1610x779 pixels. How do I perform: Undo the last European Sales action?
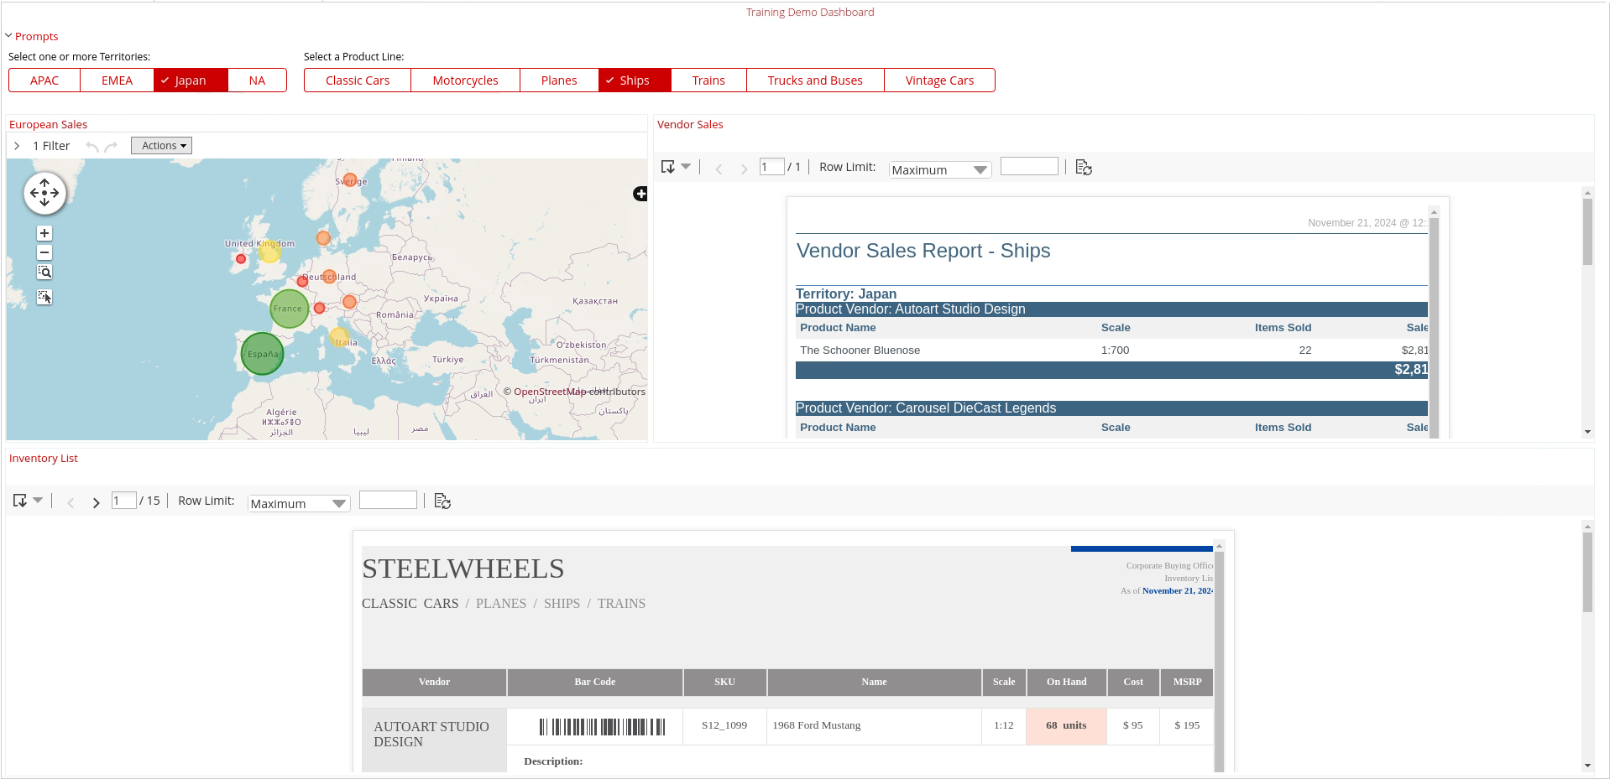92,146
